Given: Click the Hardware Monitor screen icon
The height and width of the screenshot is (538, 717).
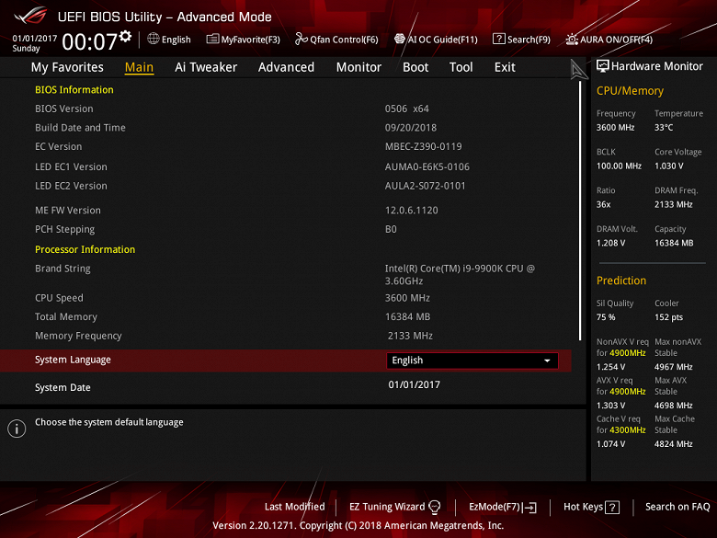Looking at the screenshot, I should tap(603, 66).
